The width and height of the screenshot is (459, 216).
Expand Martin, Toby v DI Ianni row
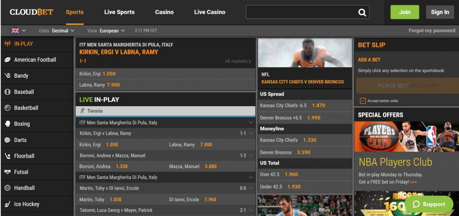pyautogui.click(x=251, y=188)
